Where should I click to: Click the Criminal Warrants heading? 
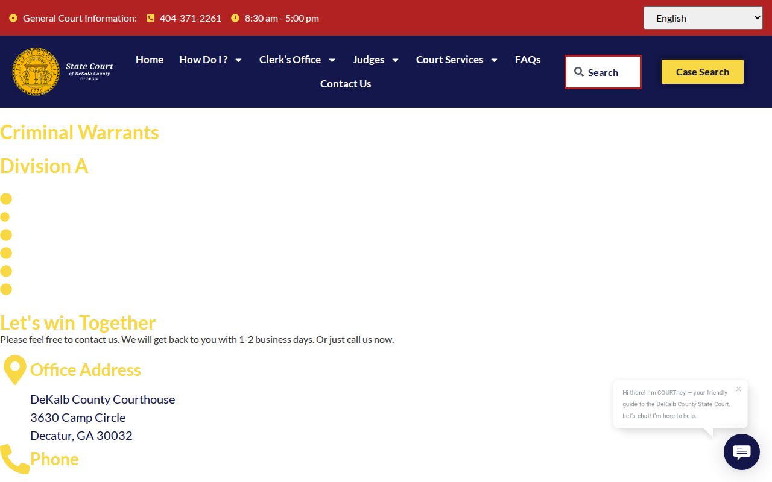(80, 132)
